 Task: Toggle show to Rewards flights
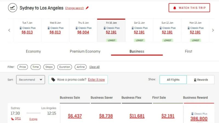tap(201, 80)
